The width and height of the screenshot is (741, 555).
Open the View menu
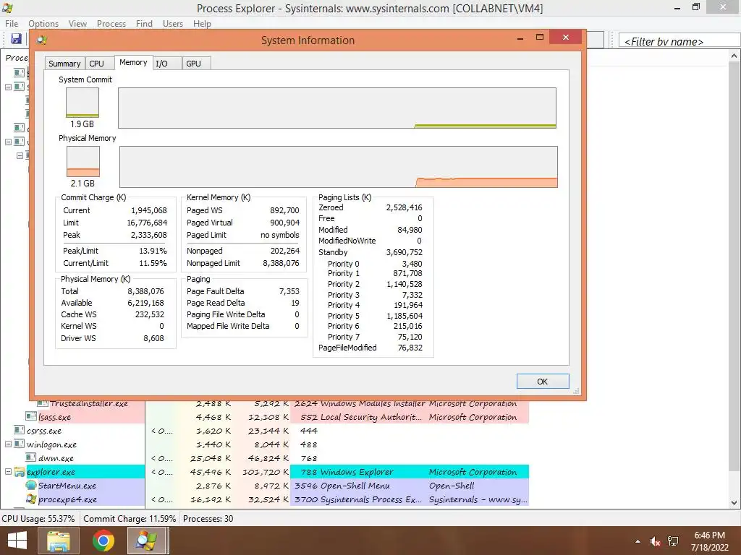77,24
